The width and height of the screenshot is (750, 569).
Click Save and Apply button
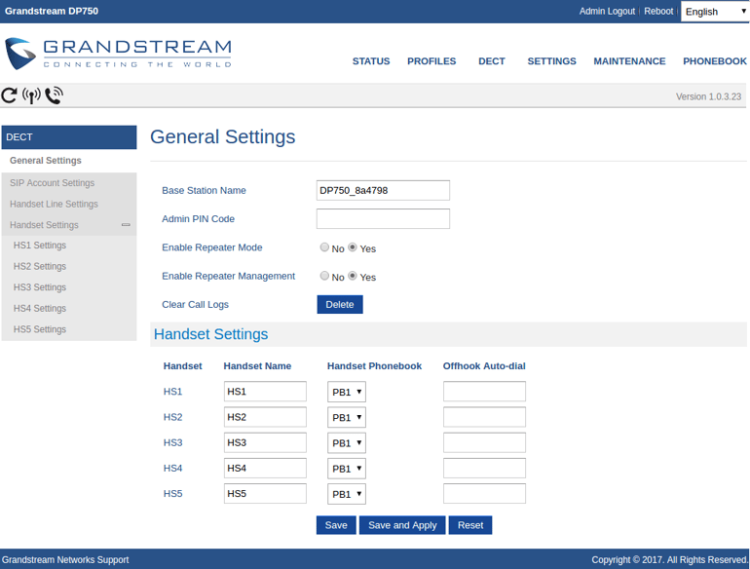tap(402, 525)
